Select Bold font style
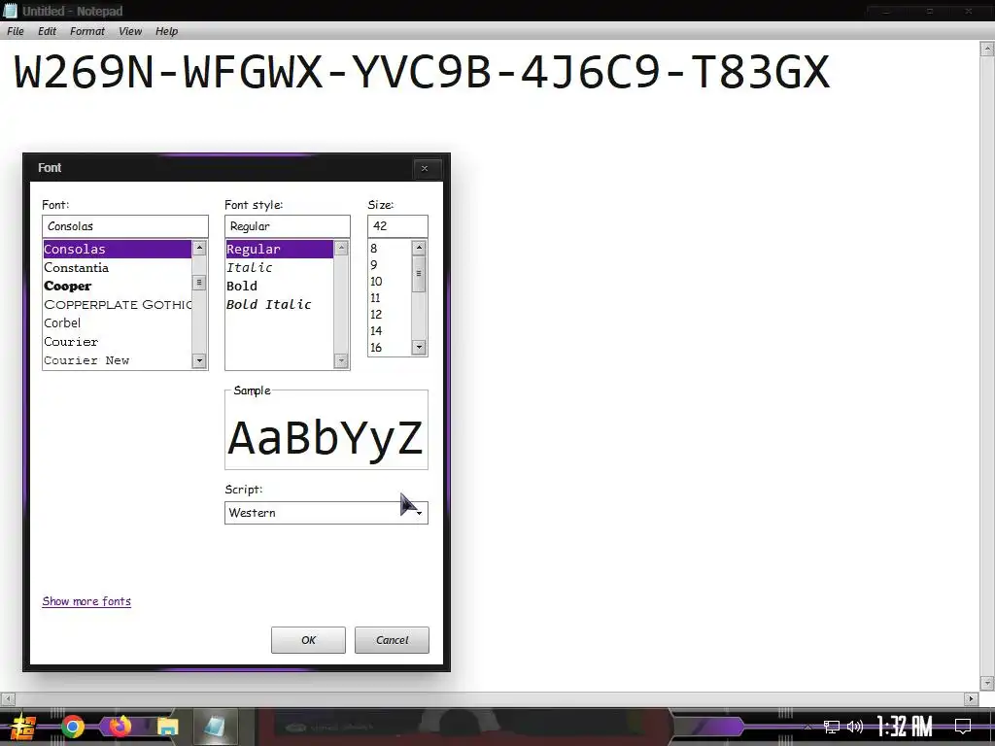The width and height of the screenshot is (995, 746). coord(279,287)
